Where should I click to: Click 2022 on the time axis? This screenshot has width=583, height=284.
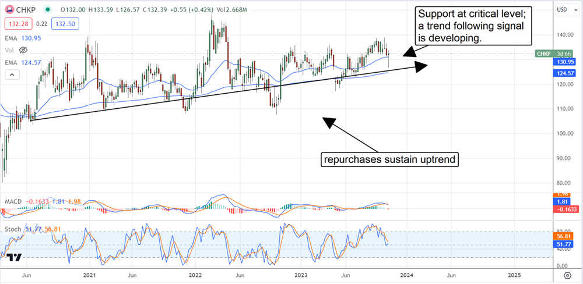coord(195,276)
